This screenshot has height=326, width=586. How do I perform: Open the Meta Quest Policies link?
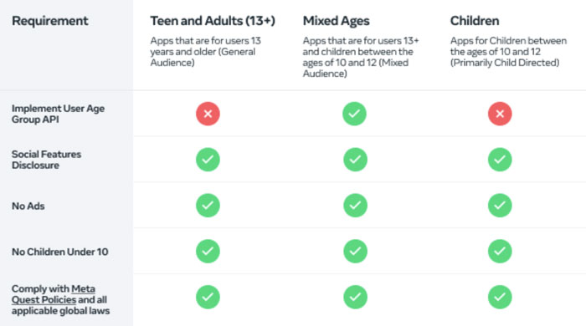pos(54,294)
